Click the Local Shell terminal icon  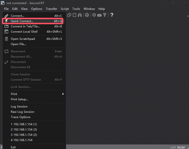click(6, 32)
